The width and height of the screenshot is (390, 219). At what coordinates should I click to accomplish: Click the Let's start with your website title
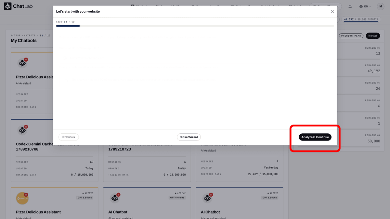[x=78, y=11]
